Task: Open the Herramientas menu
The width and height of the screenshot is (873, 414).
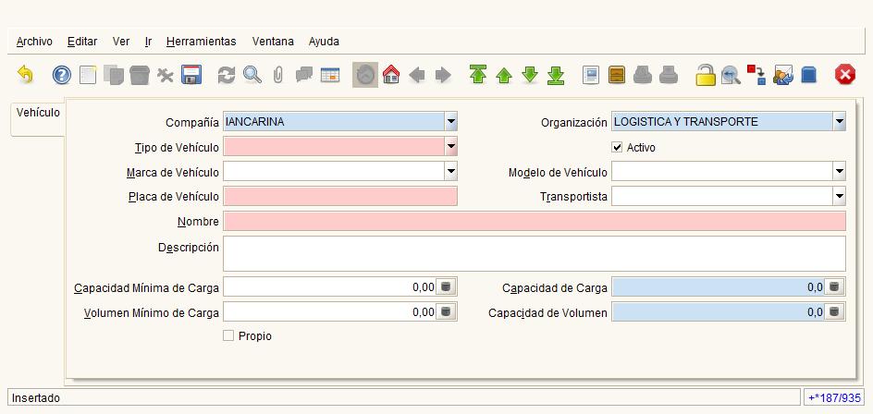Action: [x=201, y=42]
